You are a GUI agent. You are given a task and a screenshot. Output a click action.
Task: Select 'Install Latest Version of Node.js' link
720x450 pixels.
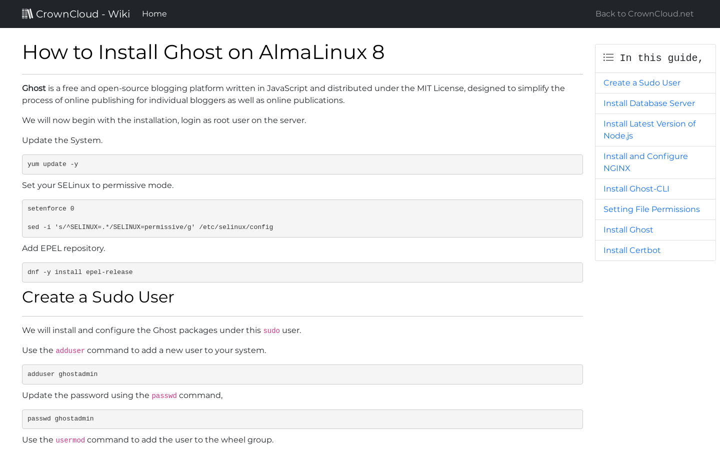(649, 129)
